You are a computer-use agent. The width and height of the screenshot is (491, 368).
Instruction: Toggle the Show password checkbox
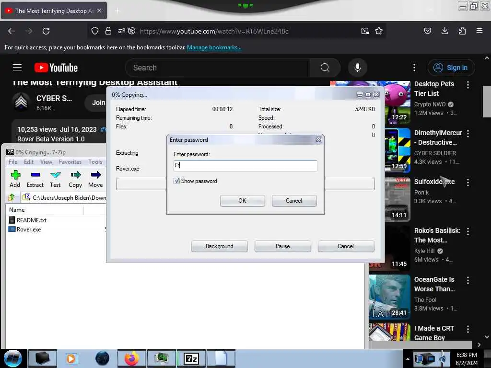click(x=176, y=181)
